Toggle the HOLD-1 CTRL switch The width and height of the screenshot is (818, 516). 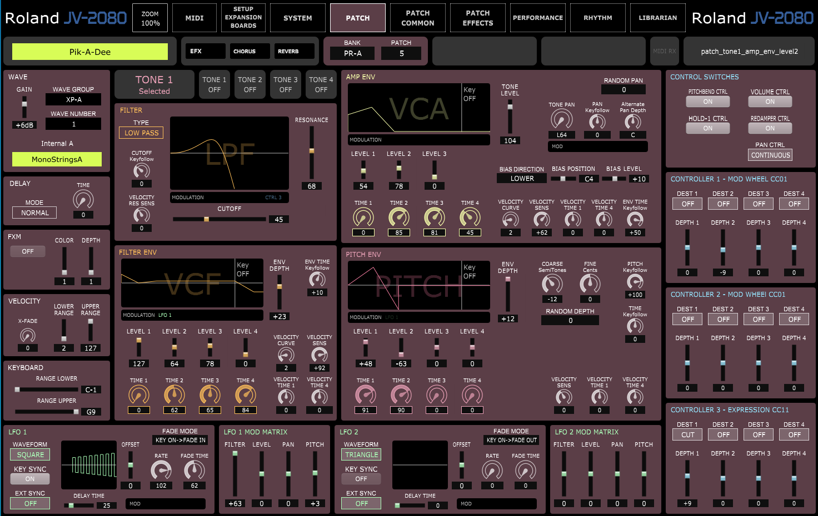tap(708, 128)
